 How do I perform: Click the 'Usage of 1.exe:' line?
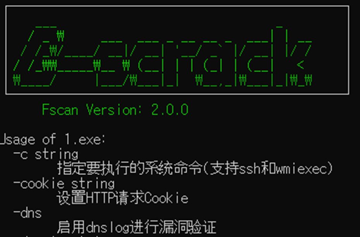pos(53,139)
